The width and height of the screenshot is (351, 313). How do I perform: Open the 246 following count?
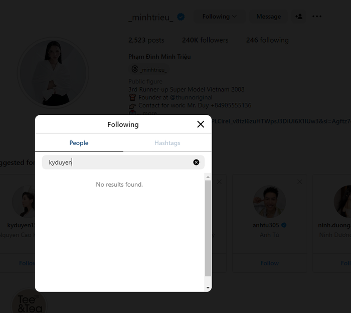pos(267,40)
